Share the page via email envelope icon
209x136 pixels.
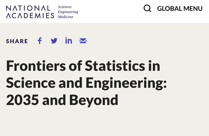point(83,41)
